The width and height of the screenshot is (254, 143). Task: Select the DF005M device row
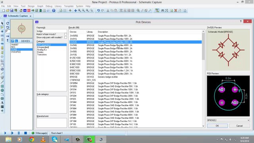click(136, 83)
